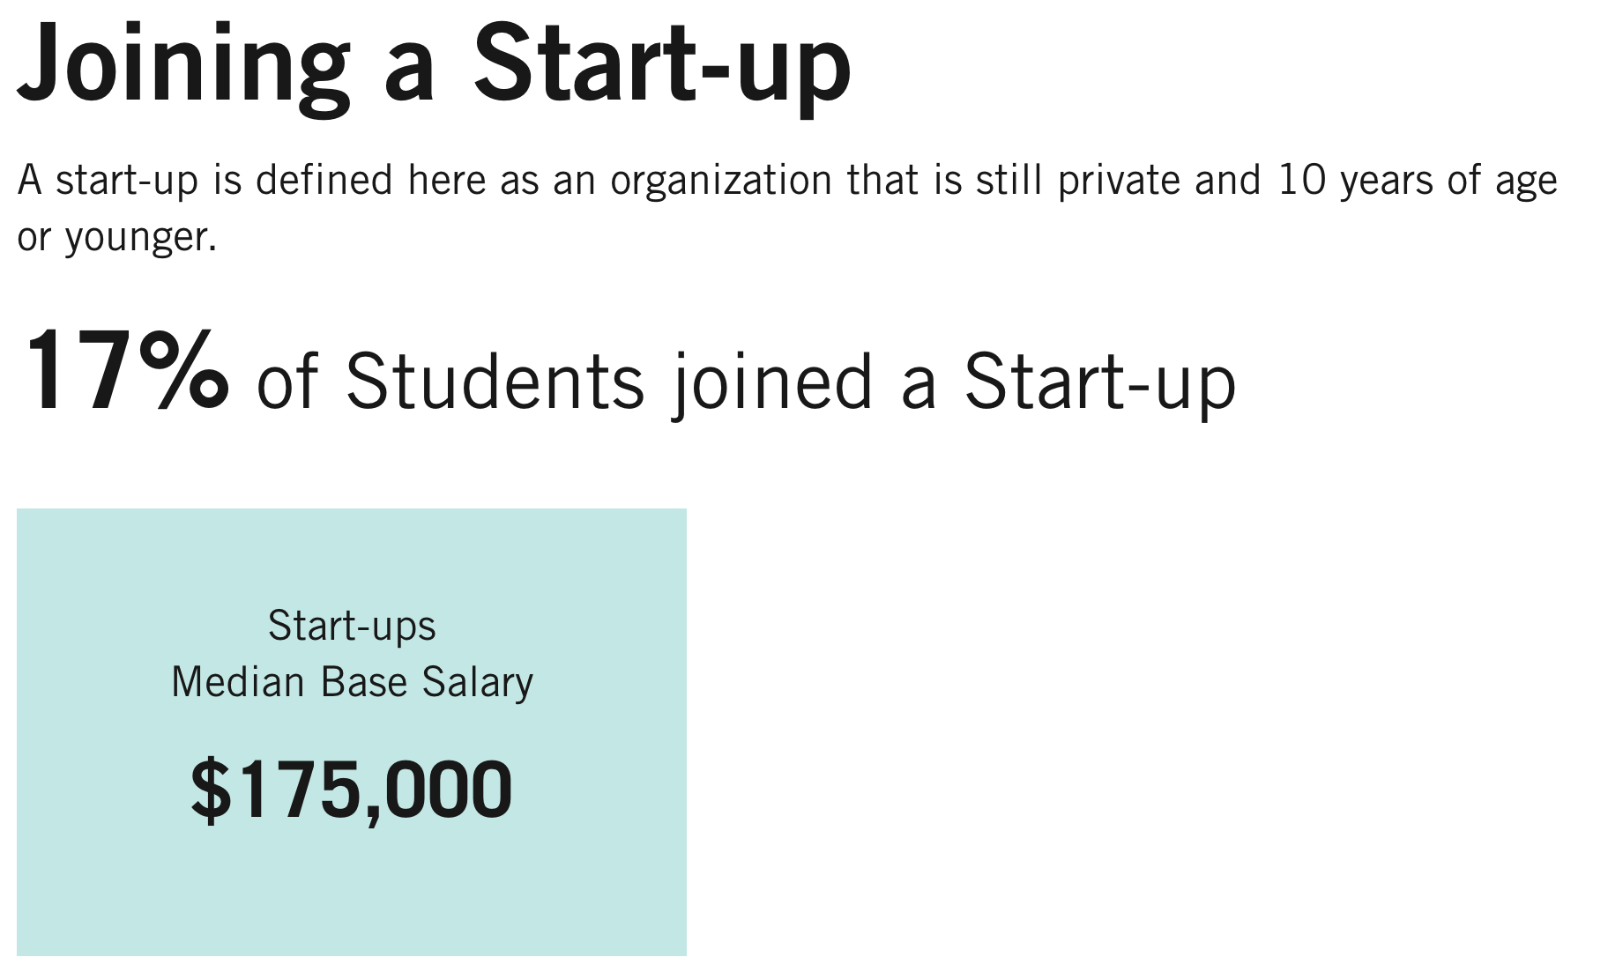Click "Start-up" at the end of the subheading
Image resolution: width=1608 pixels, height=972 pixels.
1099,382
